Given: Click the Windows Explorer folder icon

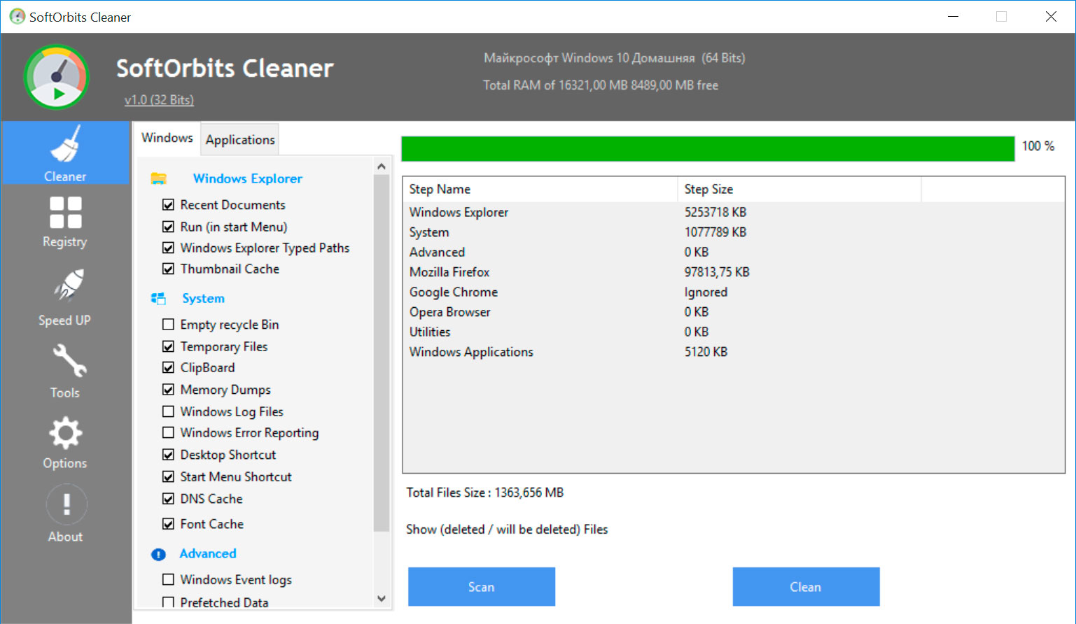Looking at the screenshot, I should click(159, 178).
